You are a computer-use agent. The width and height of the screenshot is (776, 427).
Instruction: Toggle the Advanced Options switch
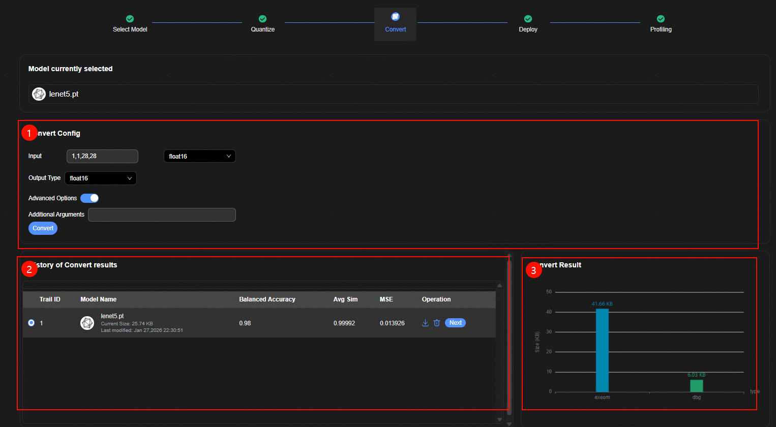coord(89,198)
